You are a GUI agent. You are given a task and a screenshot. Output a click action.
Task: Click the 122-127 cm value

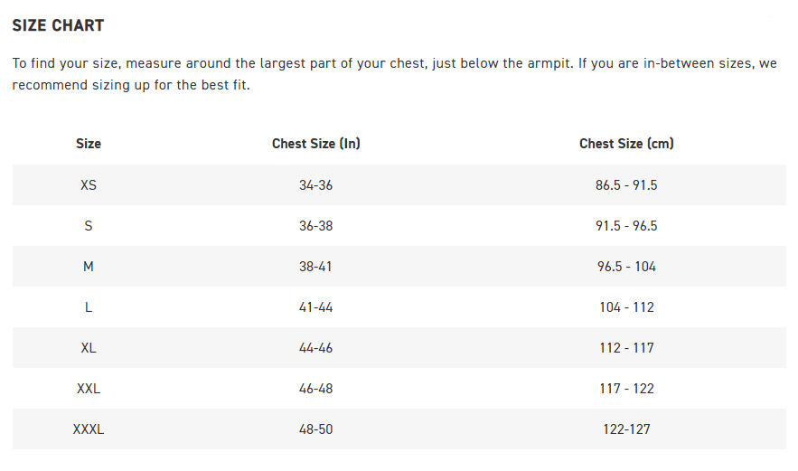click(x=626, y=429)
